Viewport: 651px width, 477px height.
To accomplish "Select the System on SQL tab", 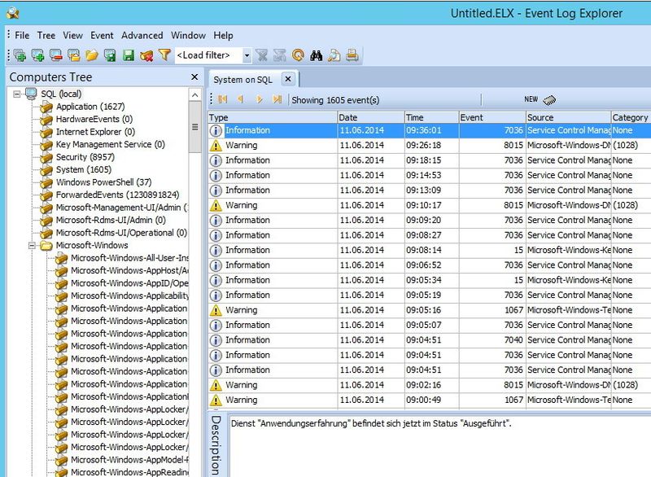I will pyautogui.click(x=242, y=80).
